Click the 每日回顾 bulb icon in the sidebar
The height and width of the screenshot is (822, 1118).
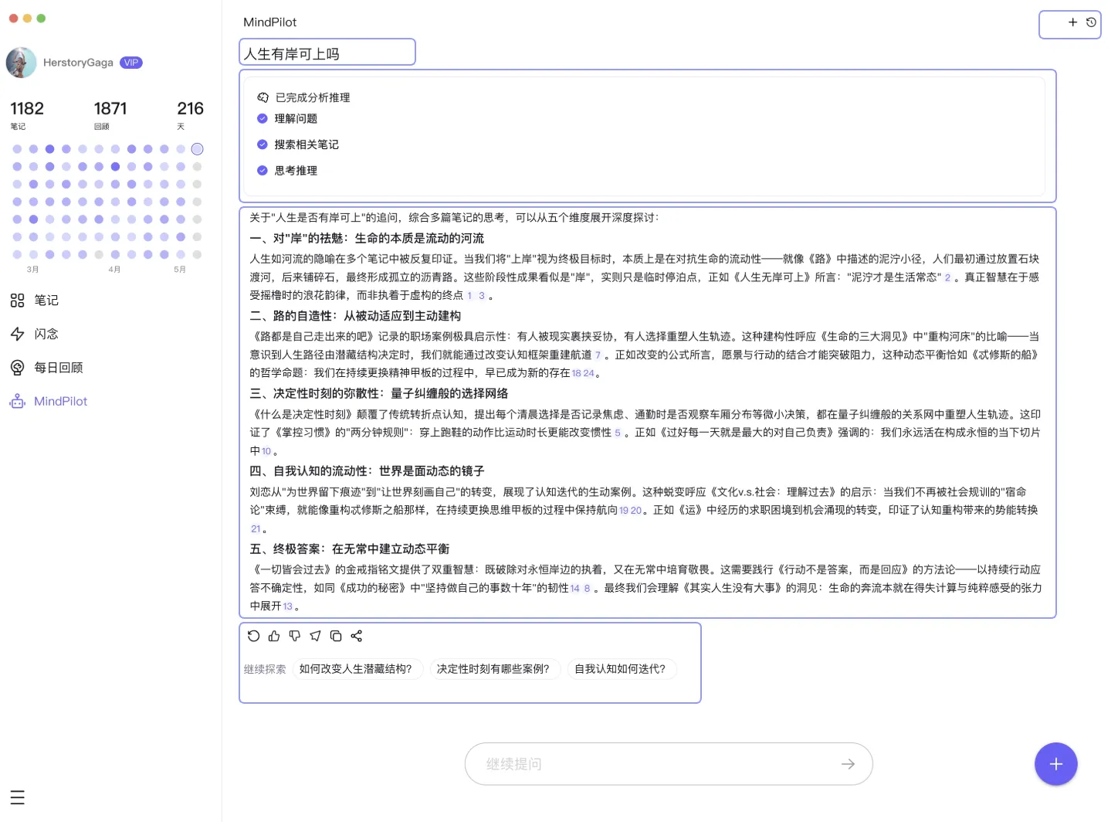18,368
